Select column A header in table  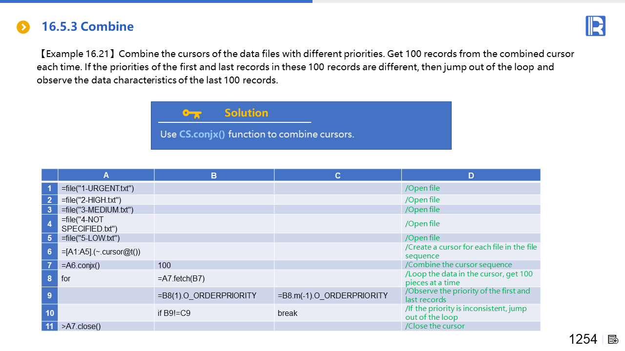(x=106, y=175)
